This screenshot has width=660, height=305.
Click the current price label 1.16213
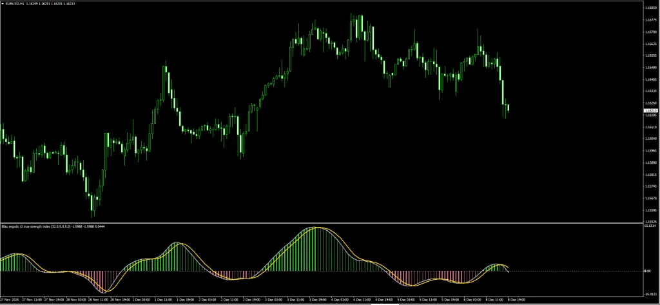point(650,111)
